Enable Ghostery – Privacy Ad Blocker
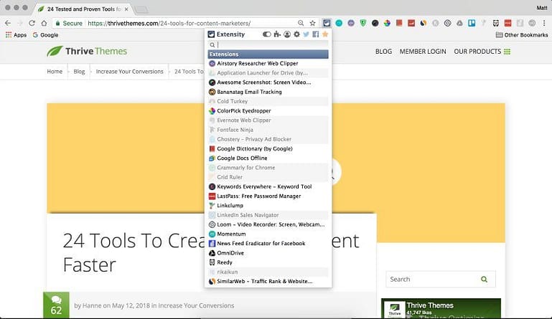Viewport: 552px width, 319px height. pyautogui.click(x=268, y=139)
